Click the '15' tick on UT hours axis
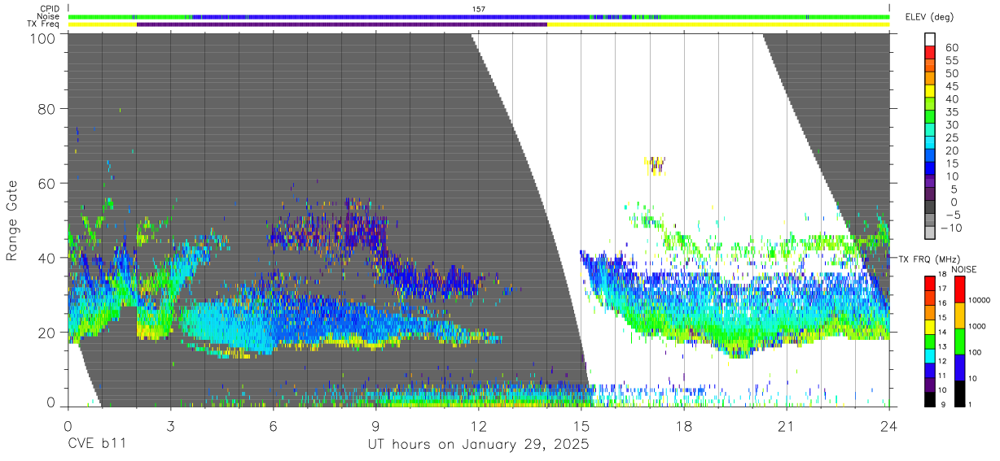The image size is (1000, 461). [581, 426]
